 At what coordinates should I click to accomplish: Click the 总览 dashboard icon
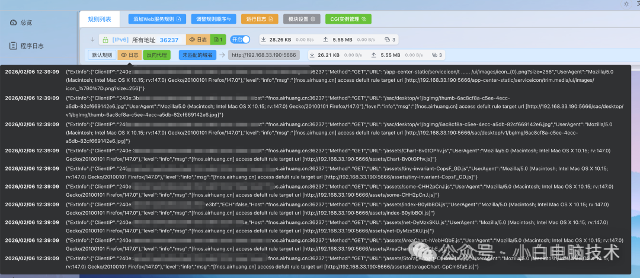pos(14,23)
